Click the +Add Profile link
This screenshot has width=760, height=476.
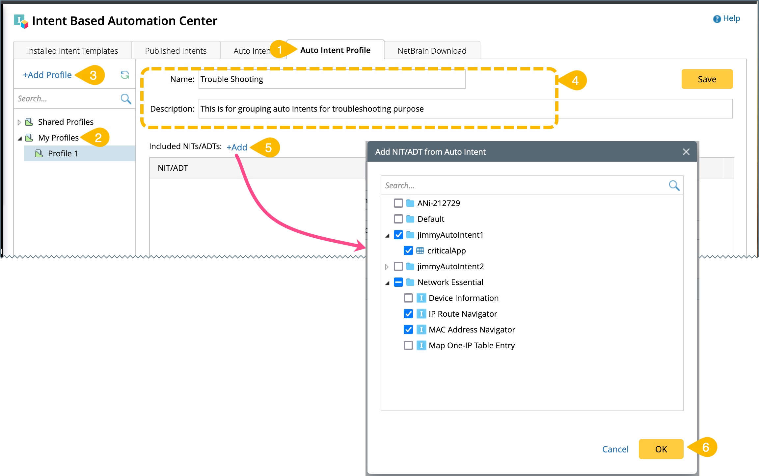[47, 75]
